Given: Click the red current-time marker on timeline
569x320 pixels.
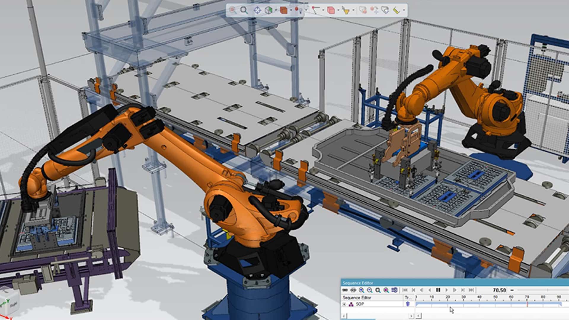Looking at the screenshot, I should 527,304.
